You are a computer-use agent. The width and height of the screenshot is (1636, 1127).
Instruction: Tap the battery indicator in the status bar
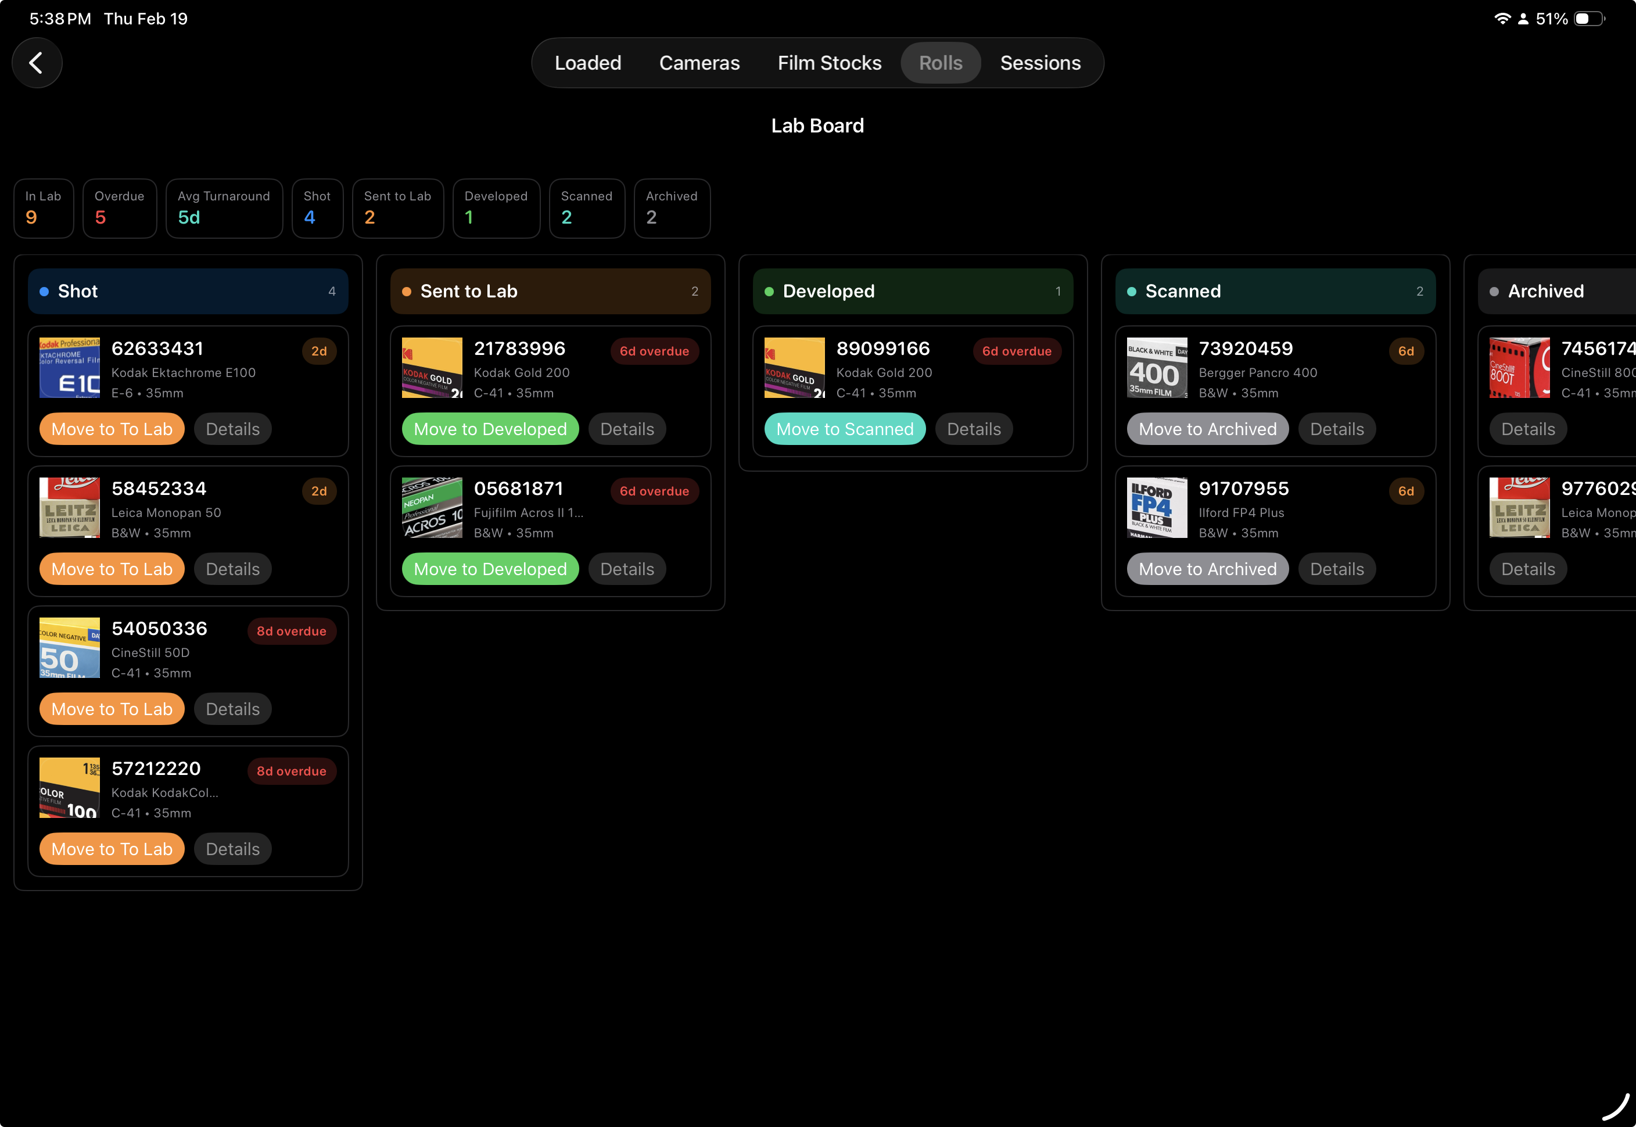(x=1588, y=19)
